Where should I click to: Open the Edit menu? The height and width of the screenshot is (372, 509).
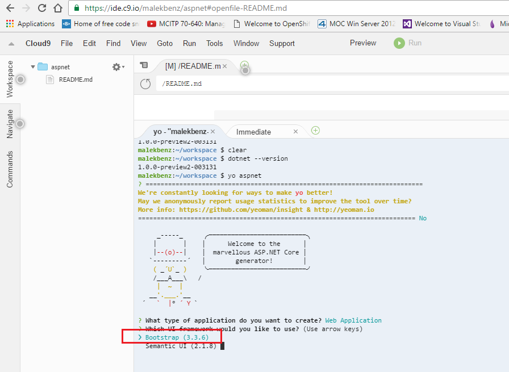[89, 44]
